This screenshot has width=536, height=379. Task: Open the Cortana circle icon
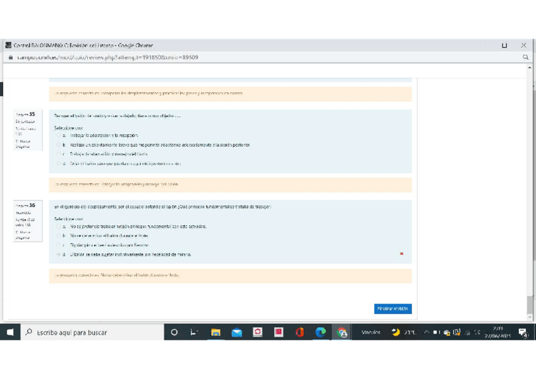(x=174, y=332)
